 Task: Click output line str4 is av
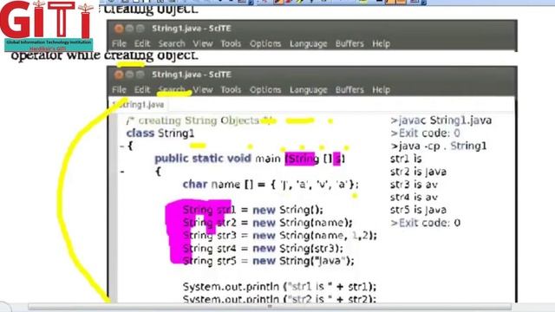(x=414, y=197)
